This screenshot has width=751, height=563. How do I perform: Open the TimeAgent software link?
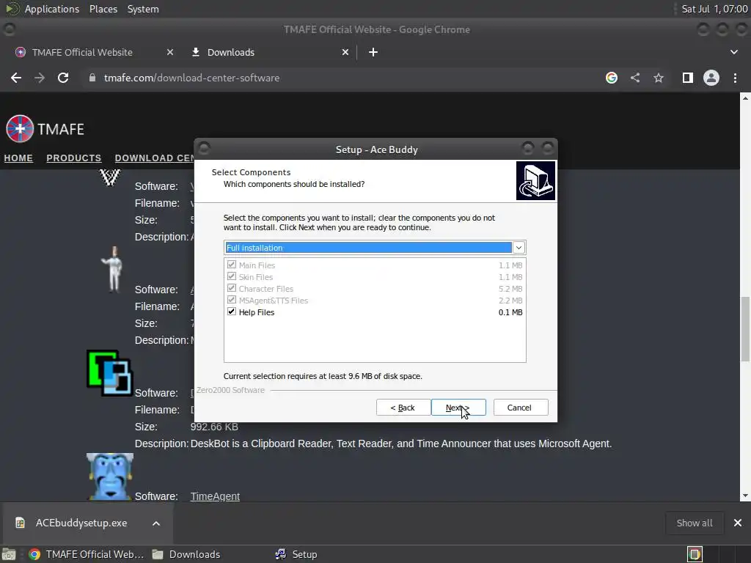[x=215, y=496]
